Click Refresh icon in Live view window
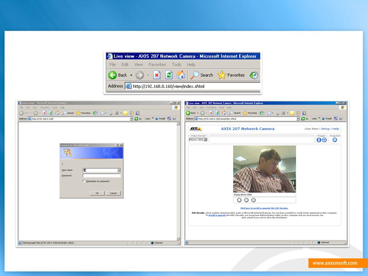 [218, 113]
